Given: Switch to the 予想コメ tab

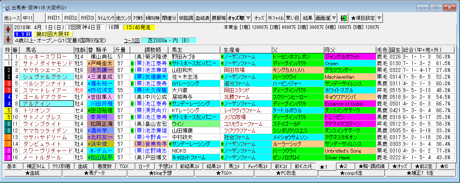Looking at the screenshot, I should (x=167, y=167).
